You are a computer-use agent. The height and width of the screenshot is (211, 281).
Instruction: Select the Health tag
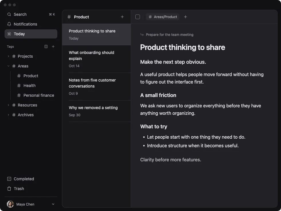click(x=30, y=86)
